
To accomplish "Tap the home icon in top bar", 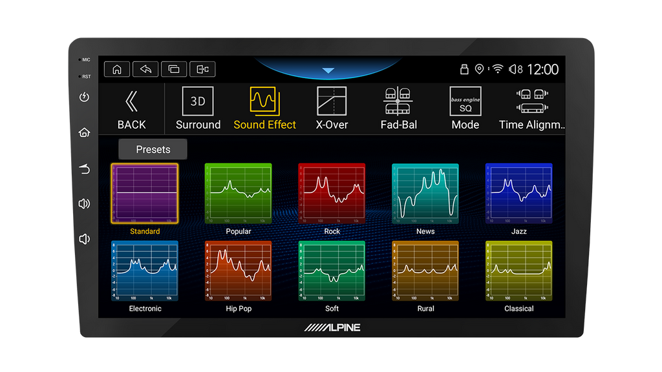I will pyautogui.click(x=117, y=69).
